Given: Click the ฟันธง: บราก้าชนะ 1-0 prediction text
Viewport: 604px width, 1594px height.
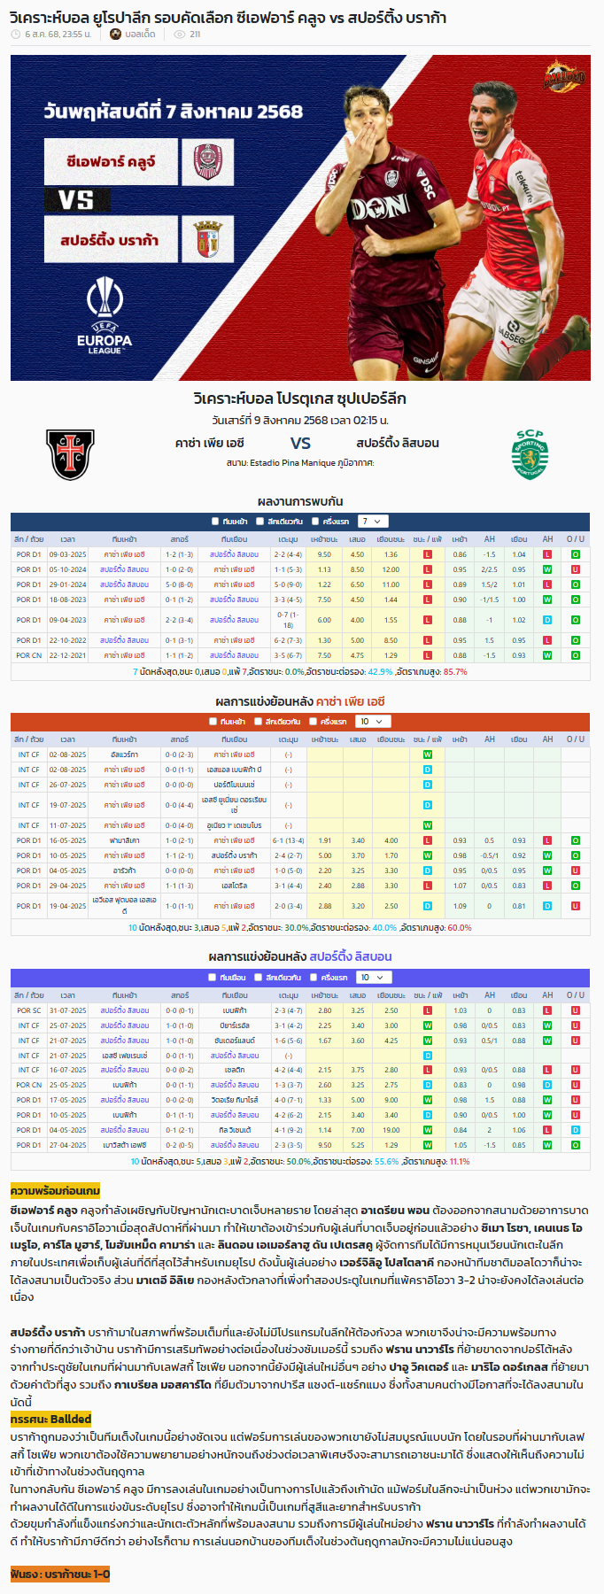Looking at the screenshot, I should (x=60, y=1574).
